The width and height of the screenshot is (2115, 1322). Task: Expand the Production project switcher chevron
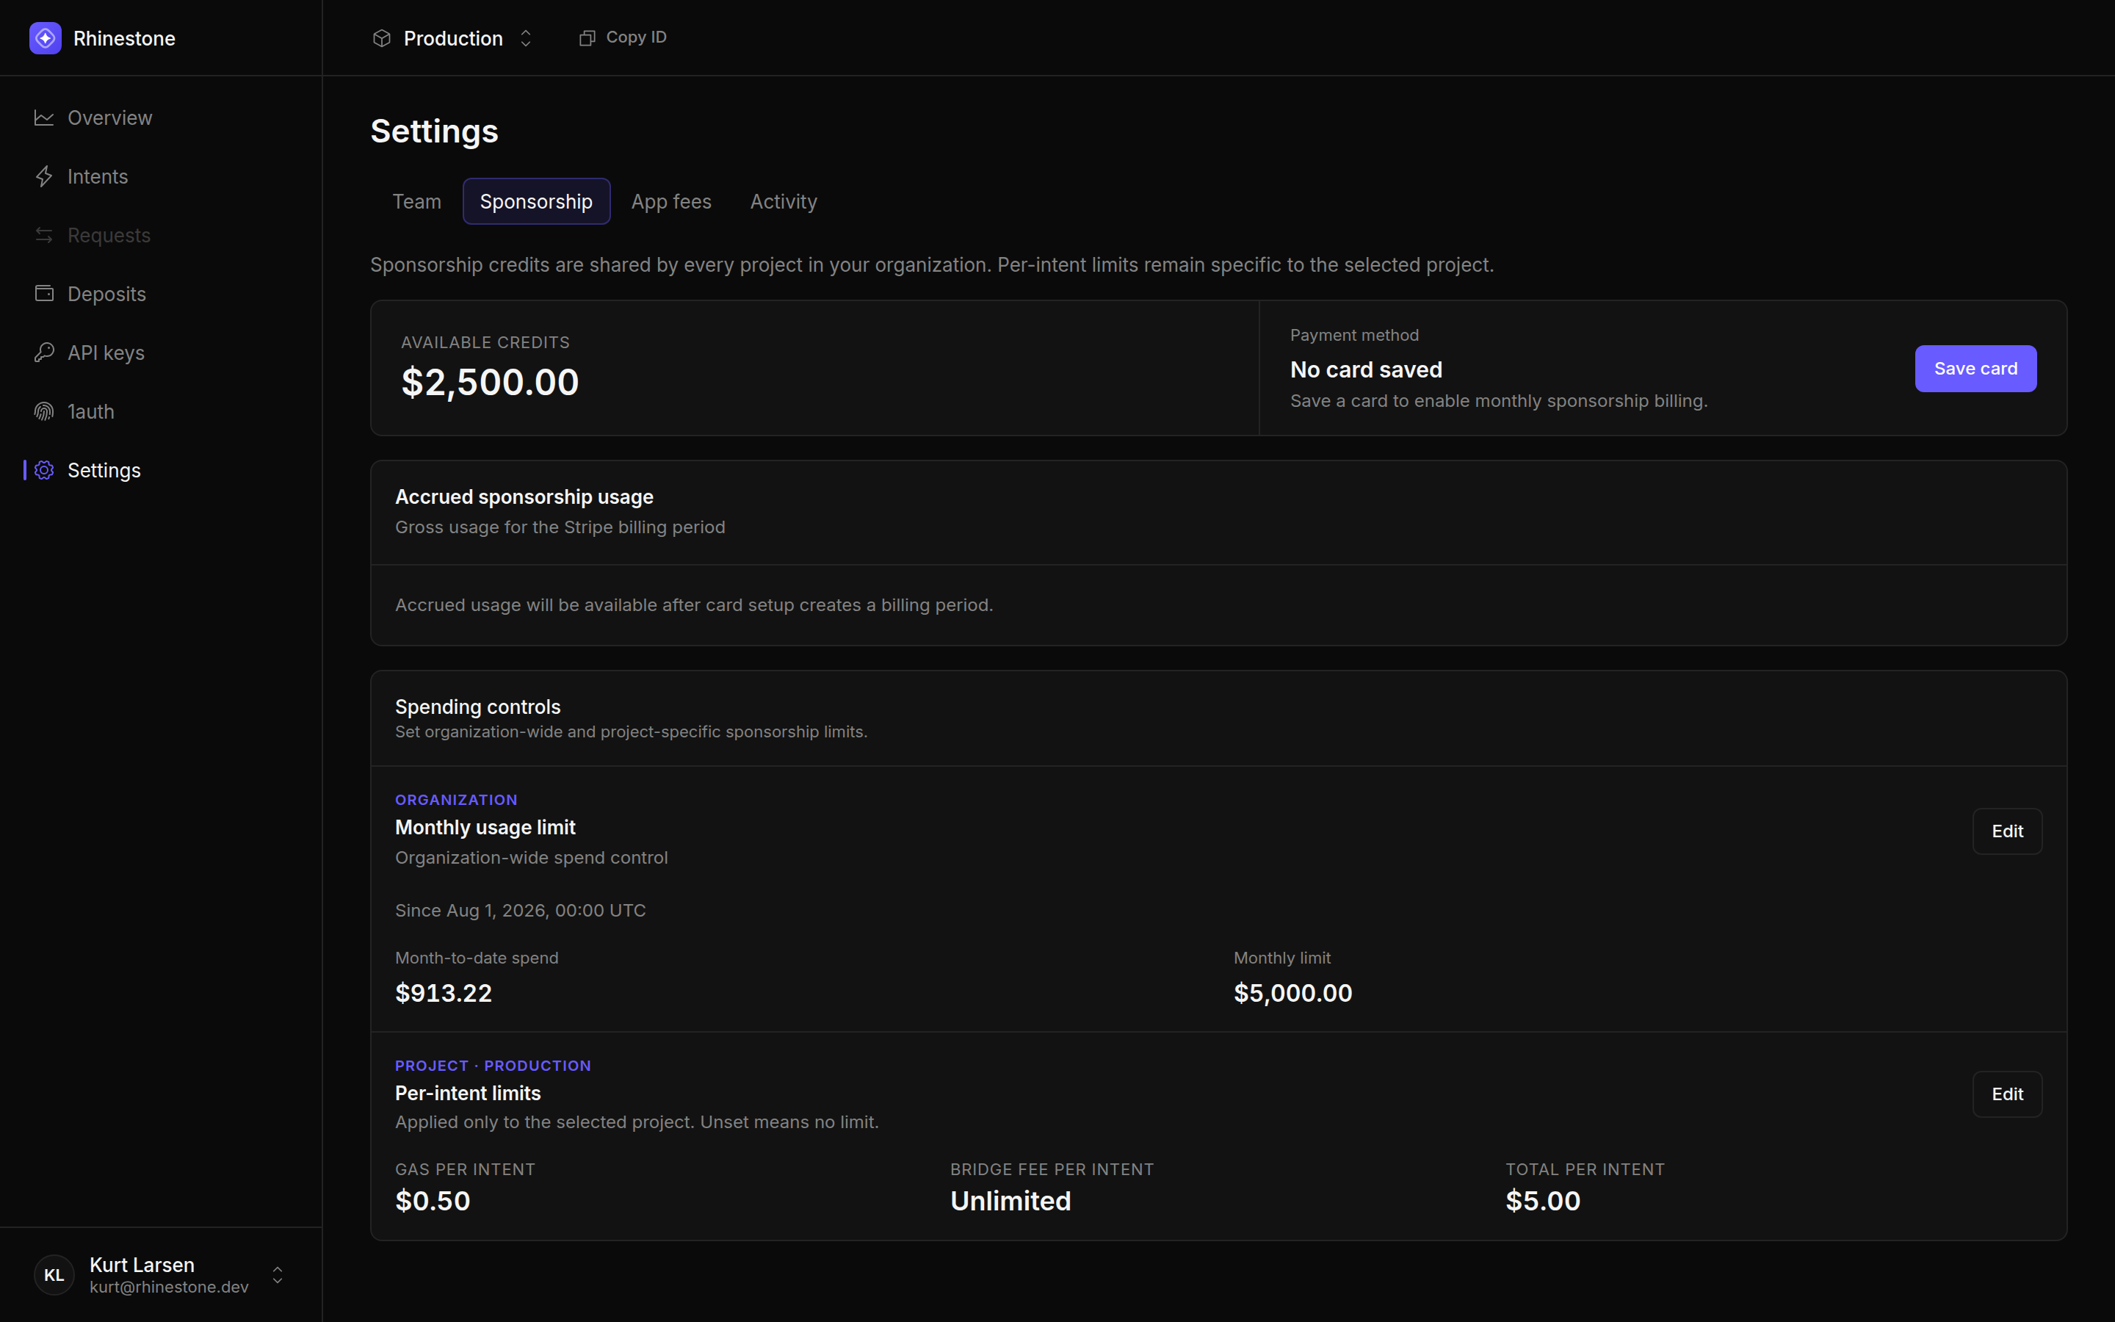(x=526, y=38)
